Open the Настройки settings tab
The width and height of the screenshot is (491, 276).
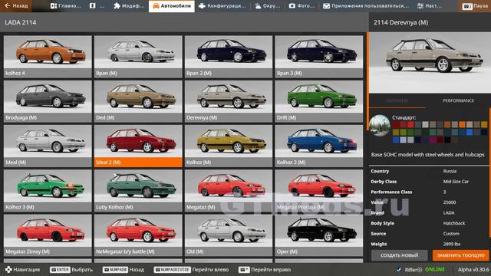(430, 6)
